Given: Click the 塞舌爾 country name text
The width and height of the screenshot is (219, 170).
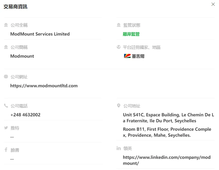Looking at the screenshot, I should click(x=138, y=56).
